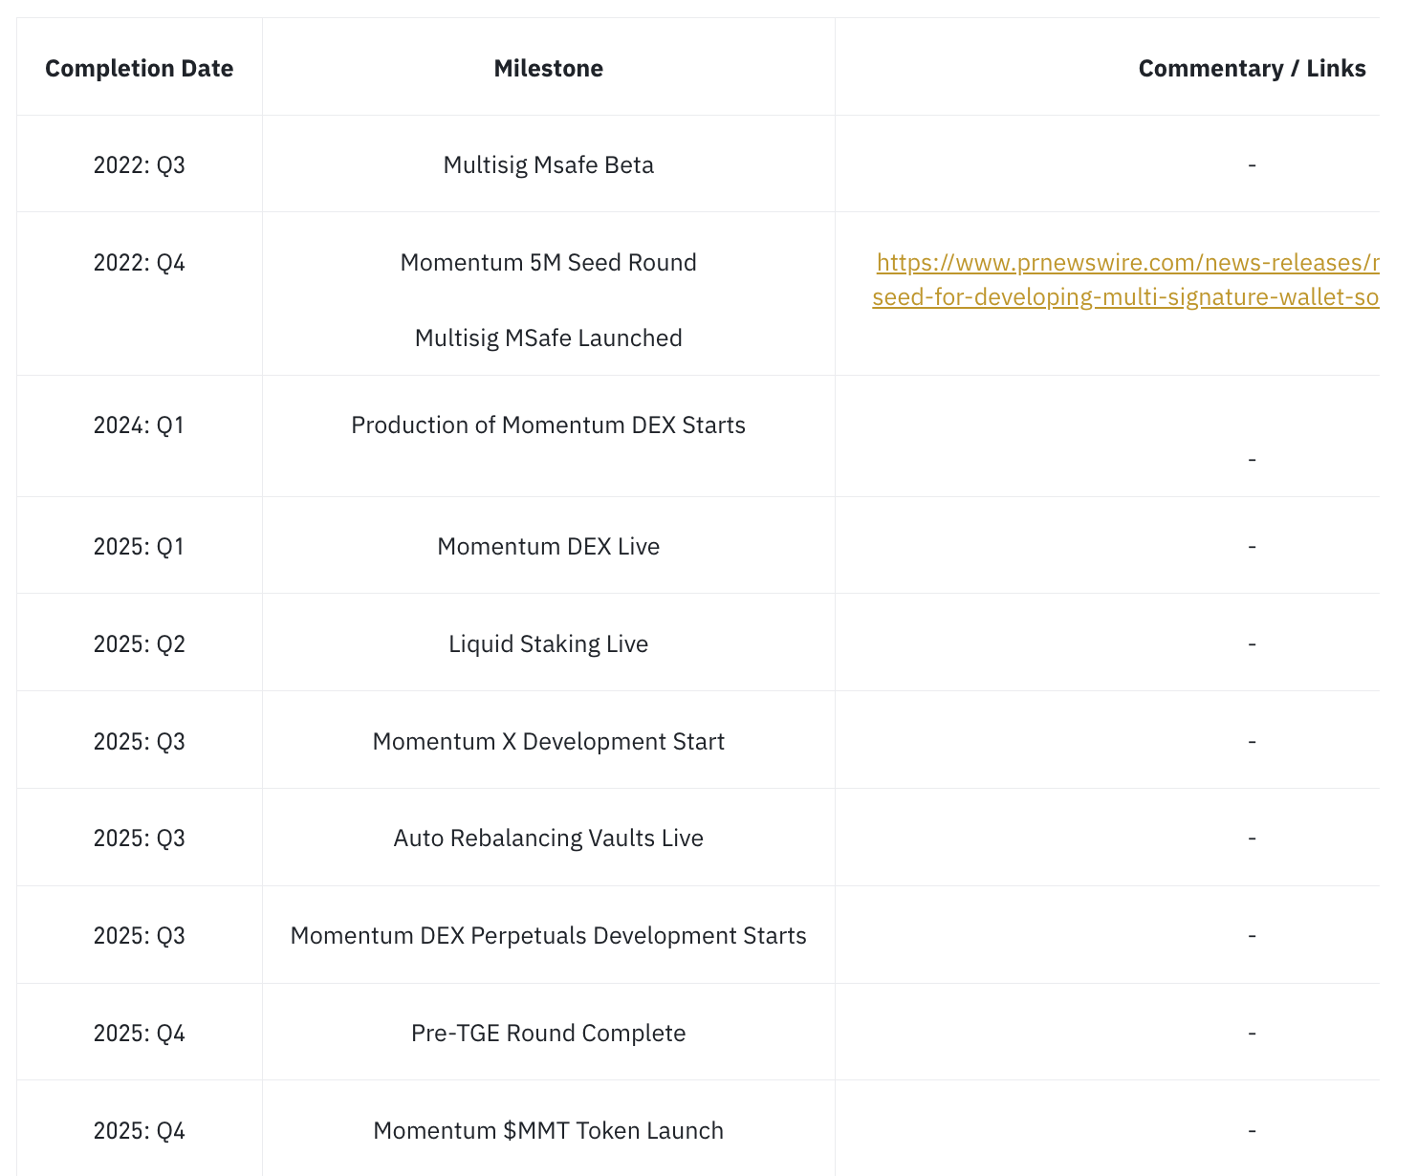Viewport: 1417px width, 1176px height.
Task: Click the seed-for-developing-multi-signature-wallet link line
Action: point(1124,297)
